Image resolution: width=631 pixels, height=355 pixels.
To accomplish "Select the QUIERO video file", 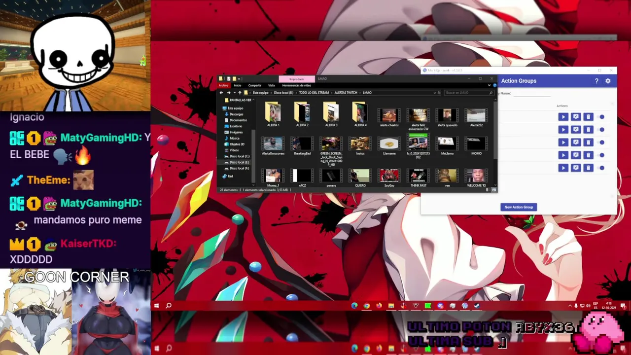I will 360,177.
